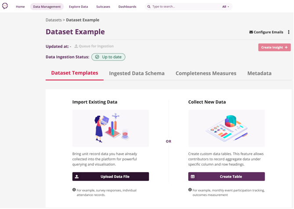The height and width of the screenshot is (209, 294).
Task: Click the Create Table button
Action: pos(226,177)
